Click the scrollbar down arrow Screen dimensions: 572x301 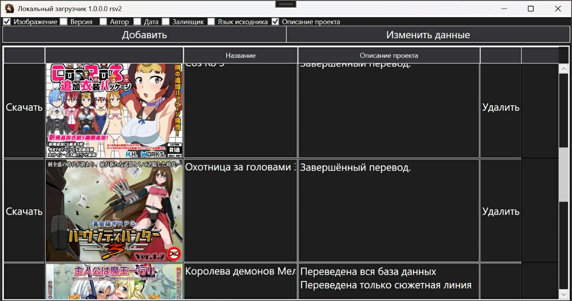click(563, 294)
